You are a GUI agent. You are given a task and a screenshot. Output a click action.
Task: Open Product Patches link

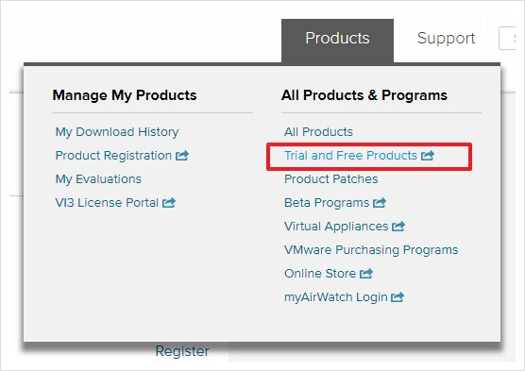point(331,179)
